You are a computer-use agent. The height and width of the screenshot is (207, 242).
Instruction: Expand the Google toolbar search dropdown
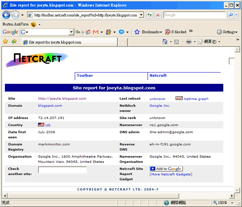(x=71, y=32)
